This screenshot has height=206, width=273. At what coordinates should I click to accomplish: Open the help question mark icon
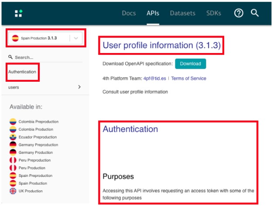coord(239,13)
